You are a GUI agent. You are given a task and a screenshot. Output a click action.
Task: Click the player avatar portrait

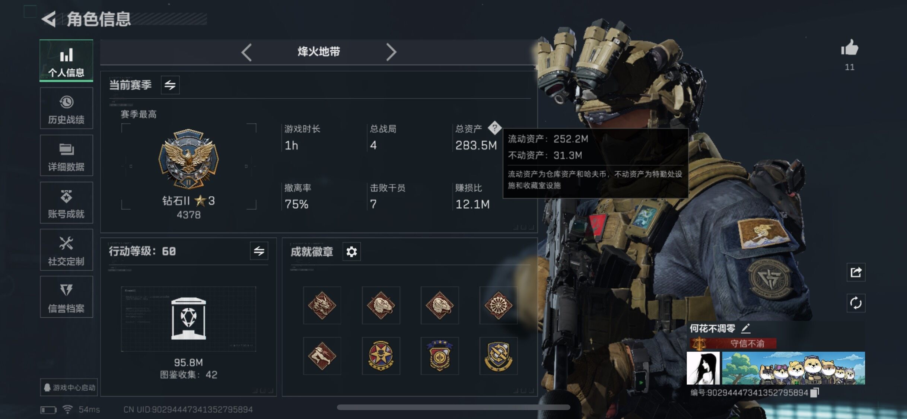click(x=703, y=368)
